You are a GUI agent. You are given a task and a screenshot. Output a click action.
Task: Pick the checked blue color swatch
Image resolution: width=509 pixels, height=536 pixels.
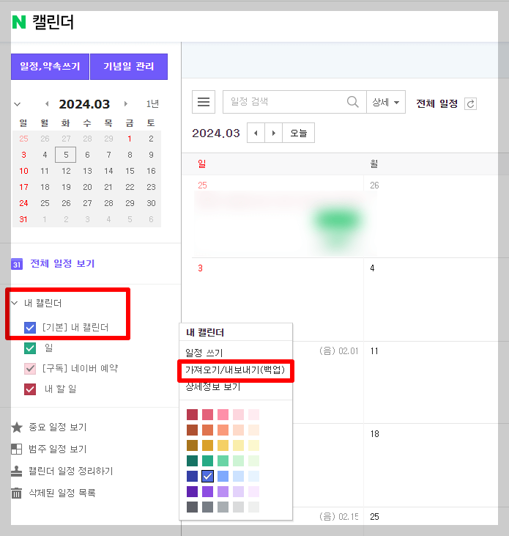pyautogui.click(x=207, y=476)
